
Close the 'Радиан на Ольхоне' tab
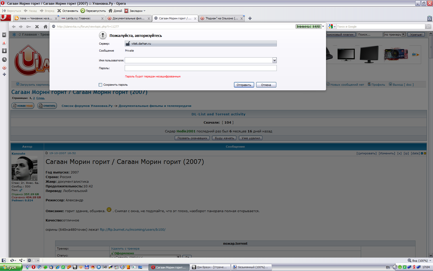click(x=242, y=19)
